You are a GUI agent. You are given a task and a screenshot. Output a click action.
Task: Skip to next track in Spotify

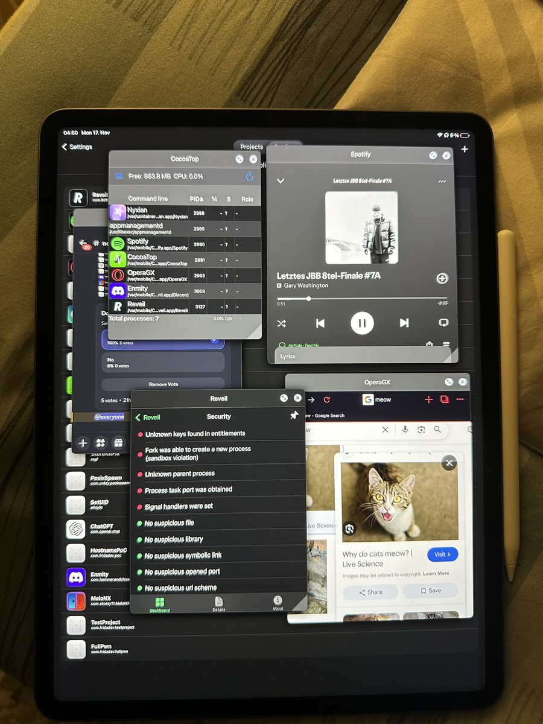click(x=404, y=323)
